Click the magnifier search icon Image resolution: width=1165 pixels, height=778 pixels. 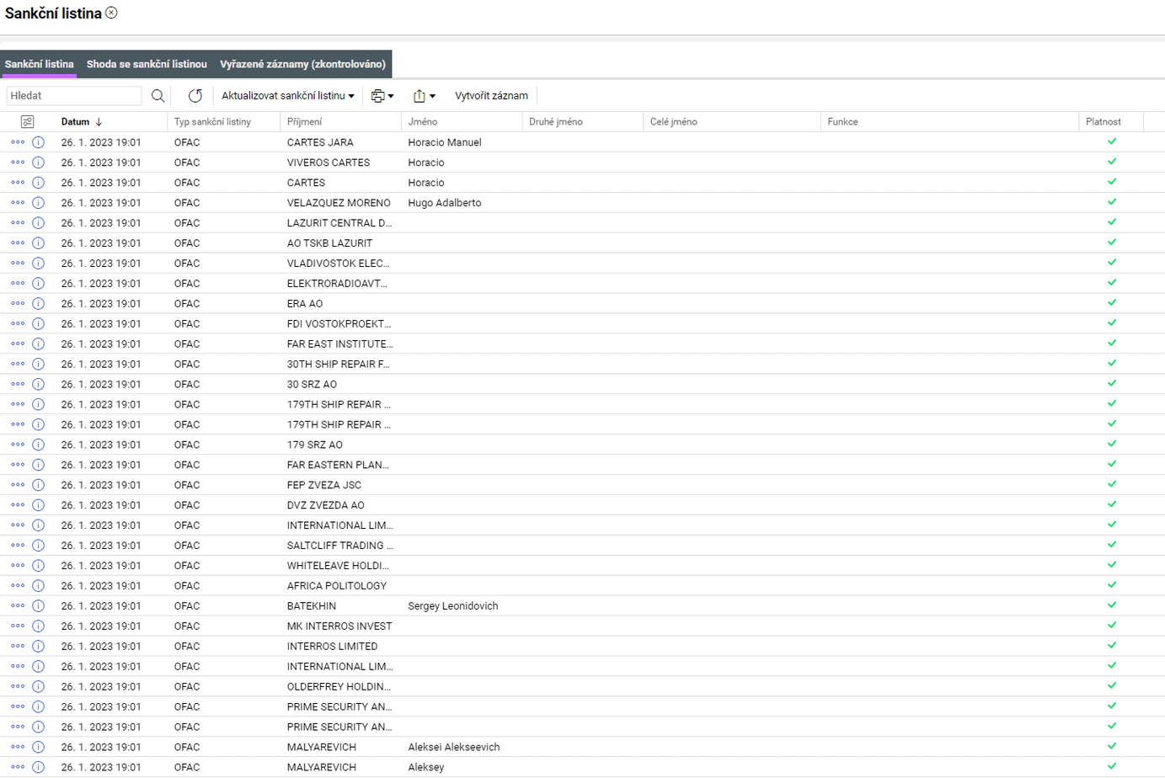[158, 96]
